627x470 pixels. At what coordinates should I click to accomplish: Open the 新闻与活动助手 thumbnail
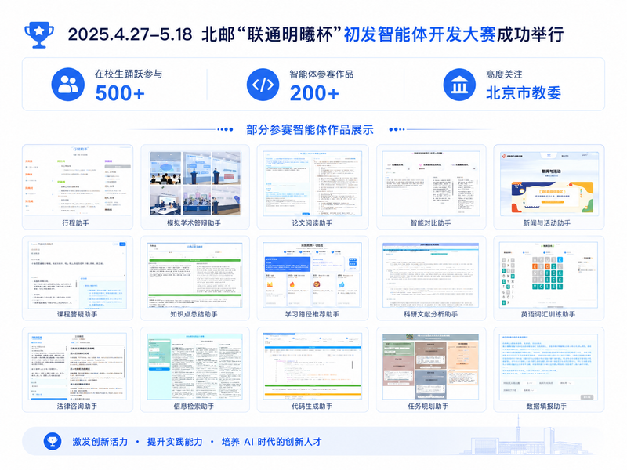(x=549, y=183)
